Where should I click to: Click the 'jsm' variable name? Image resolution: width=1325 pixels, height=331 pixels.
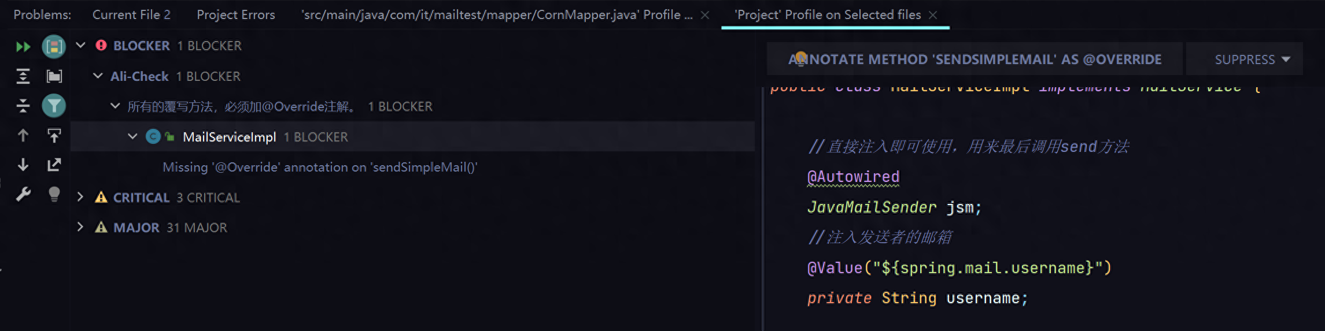pos(960,207)
